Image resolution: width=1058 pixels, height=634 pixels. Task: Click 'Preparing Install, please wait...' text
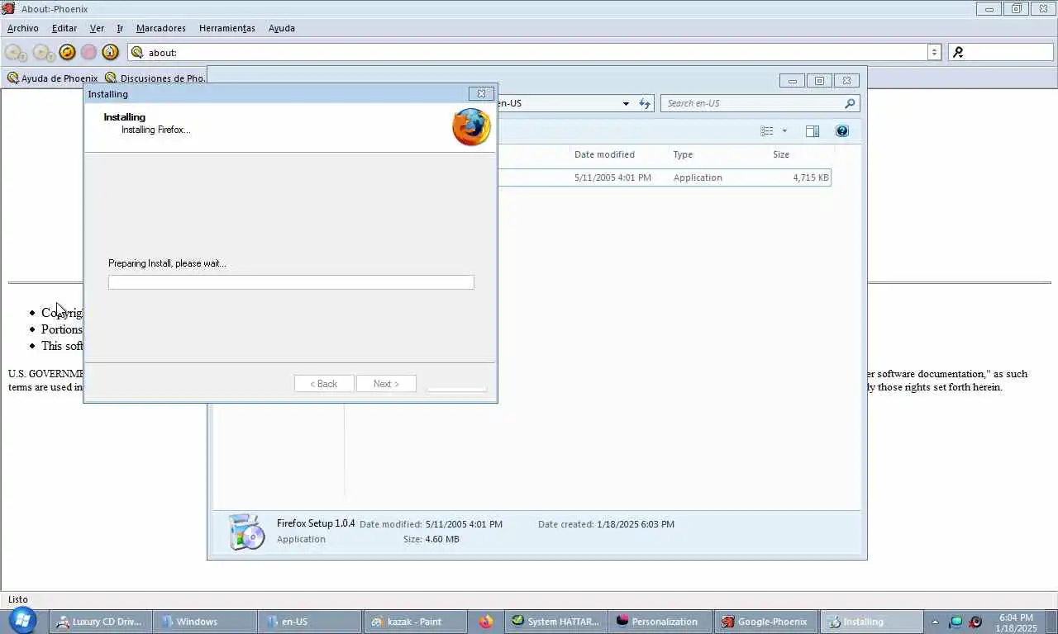[x=167, y=263]
